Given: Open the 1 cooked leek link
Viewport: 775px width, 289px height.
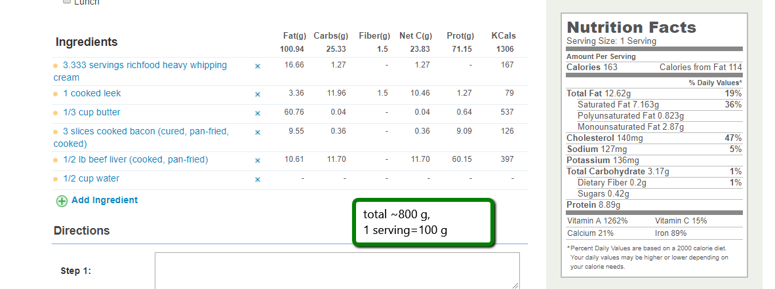Looking at the screenshot, I should [92, 94].
